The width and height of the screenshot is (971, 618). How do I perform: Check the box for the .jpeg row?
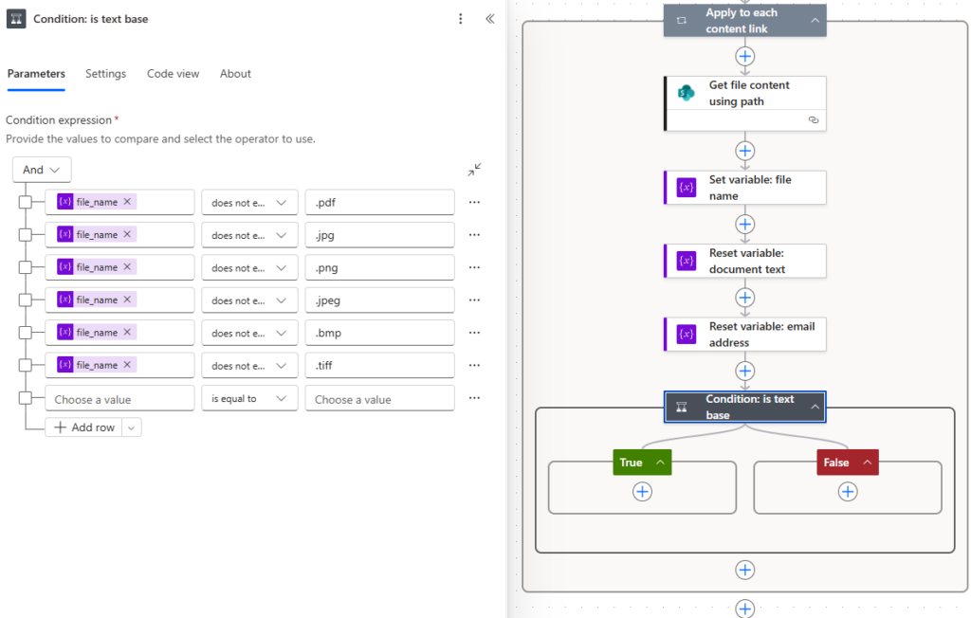[x=26, y=300]
